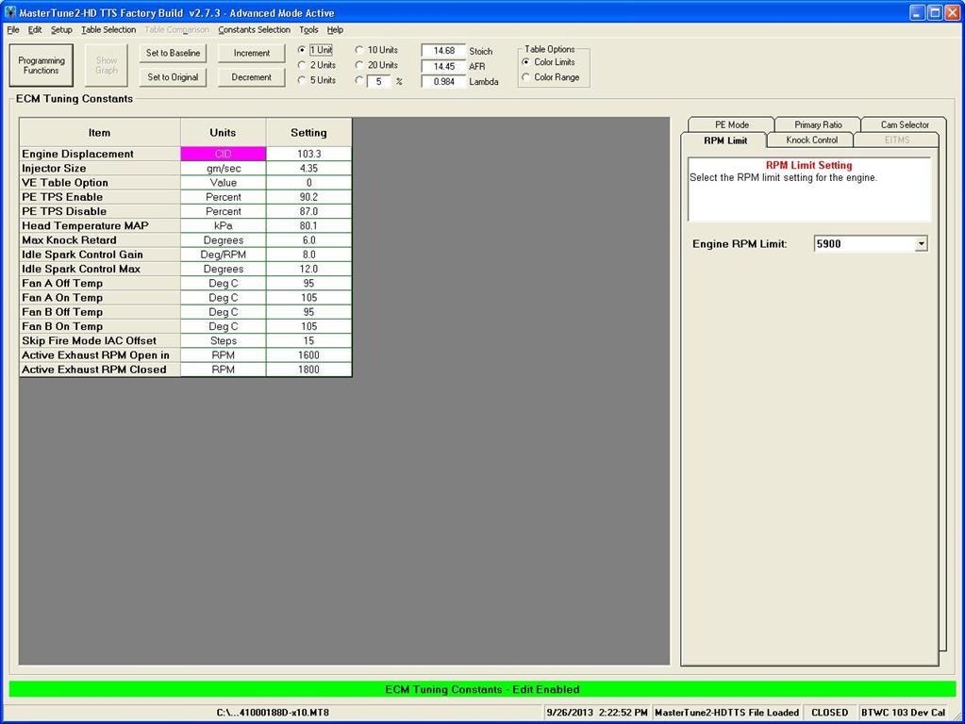Click Idle Spark Control Gain setting 8.0

click(309, 254)
